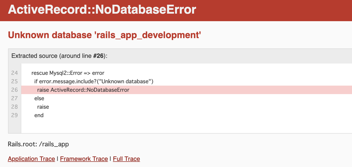Select line number 26 in the gutter
Image resolution: width=352 pixels, height=167 pixels.
(x=14, y=90)
